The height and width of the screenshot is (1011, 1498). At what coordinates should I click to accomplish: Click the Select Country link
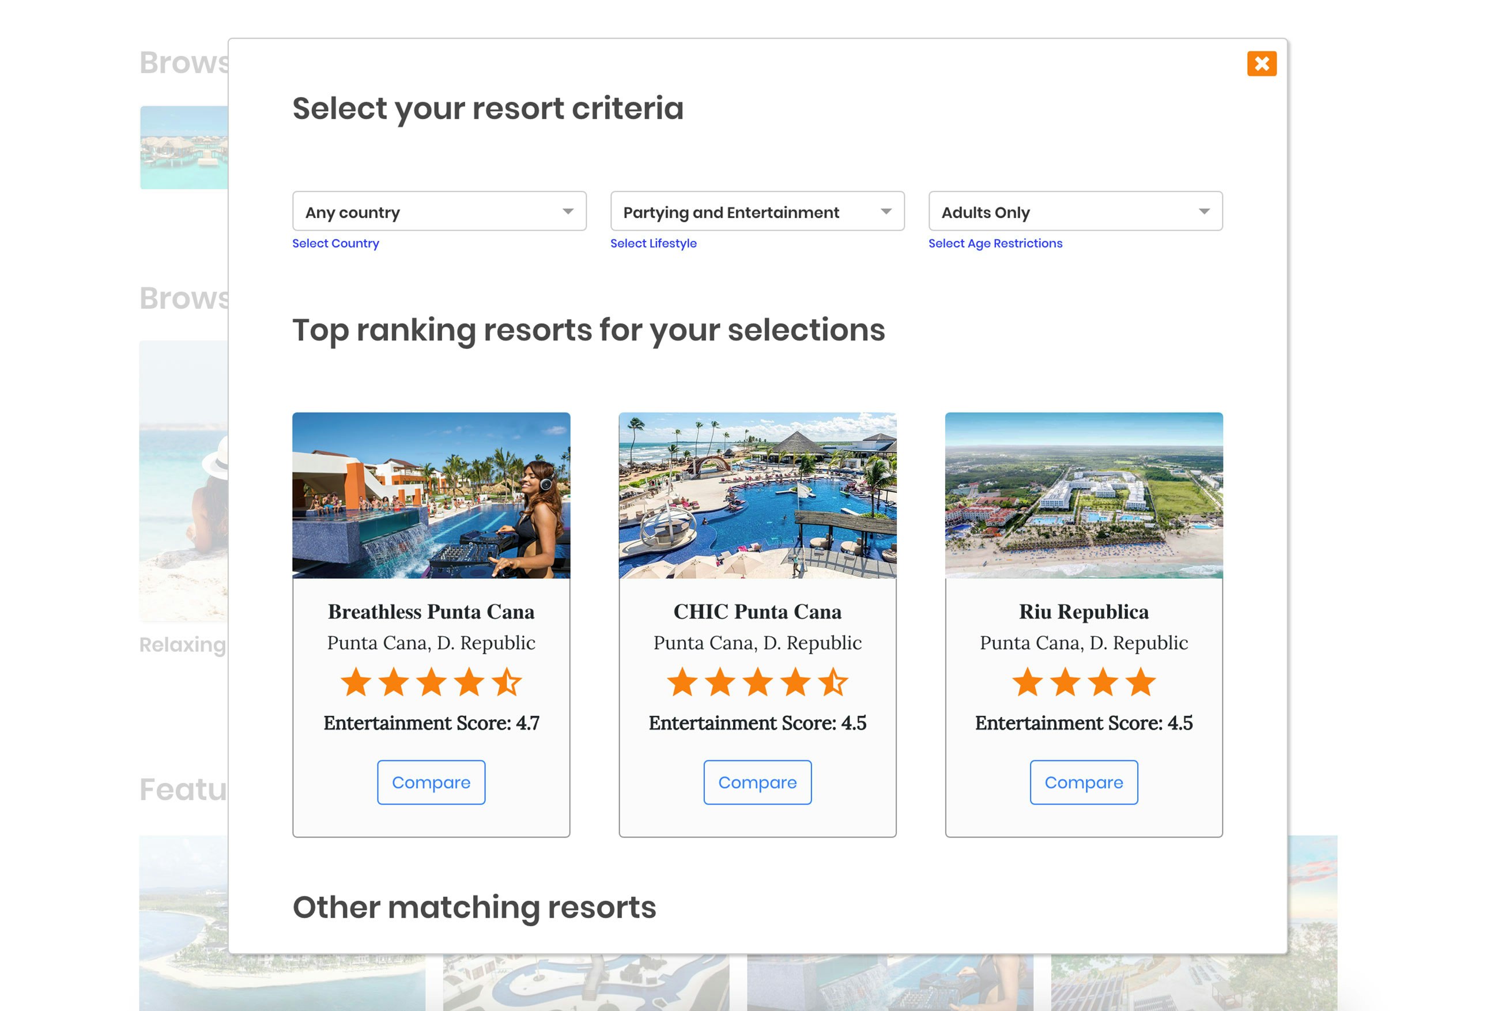[335, 243]
